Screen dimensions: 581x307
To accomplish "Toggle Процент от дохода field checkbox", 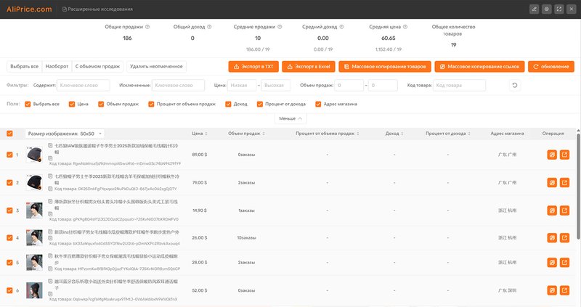I will click(x=260, y=104).
